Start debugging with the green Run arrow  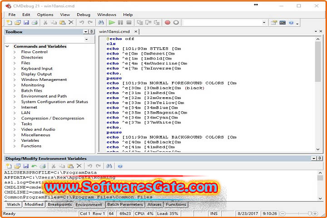pyautogui.click(x=112, y=23)
